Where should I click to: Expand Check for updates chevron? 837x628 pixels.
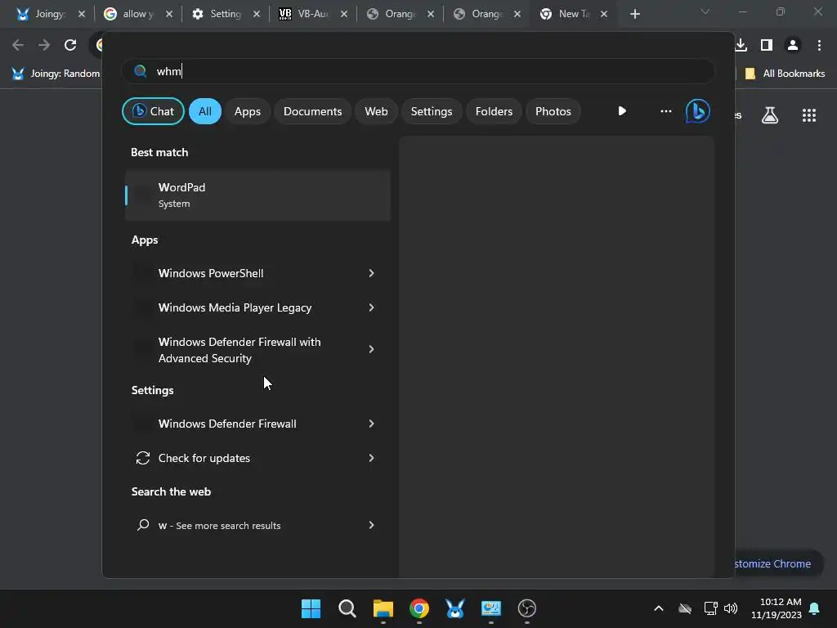[371, 458]
